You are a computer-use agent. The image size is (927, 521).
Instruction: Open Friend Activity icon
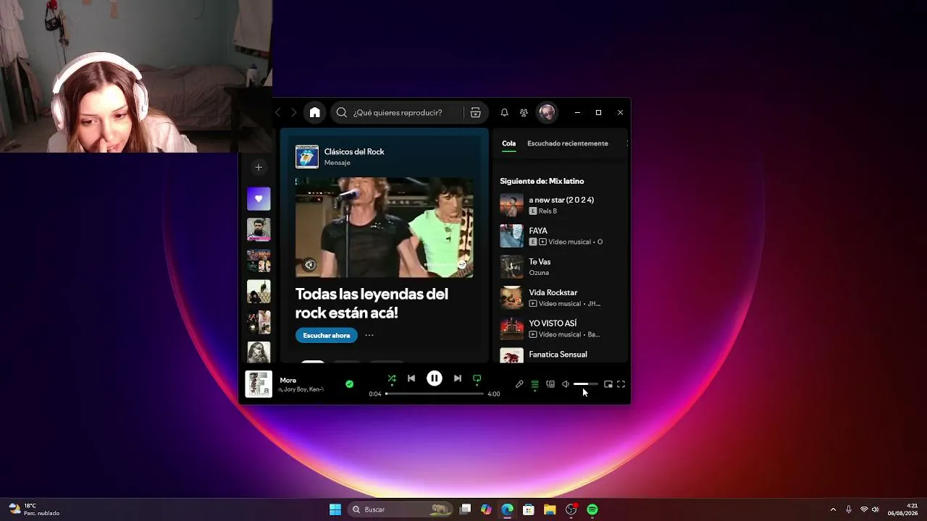point(524,112)
